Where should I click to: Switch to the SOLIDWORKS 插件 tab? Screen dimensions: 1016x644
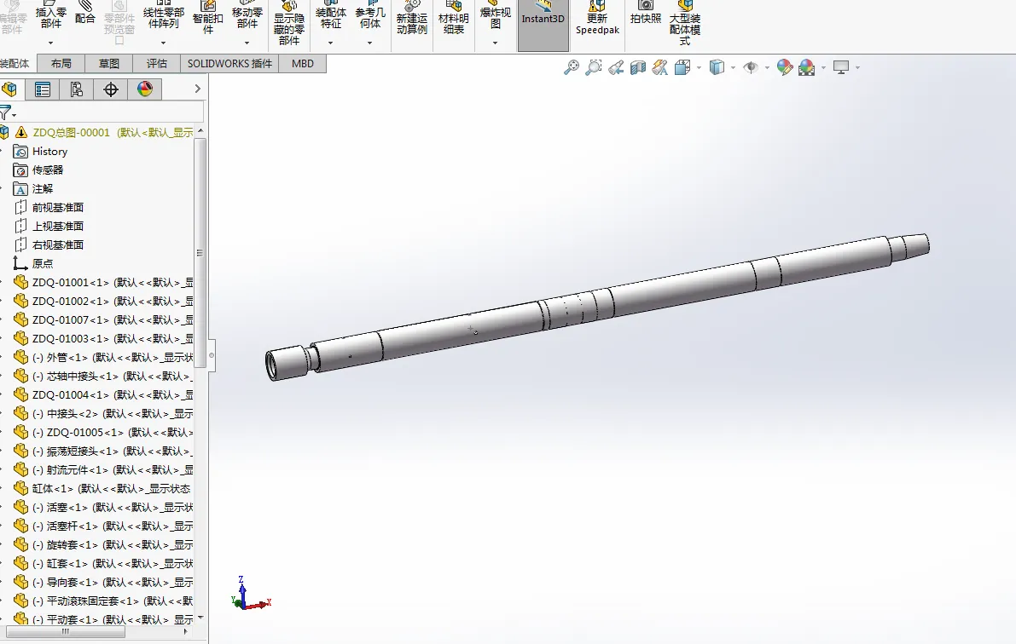229,63
